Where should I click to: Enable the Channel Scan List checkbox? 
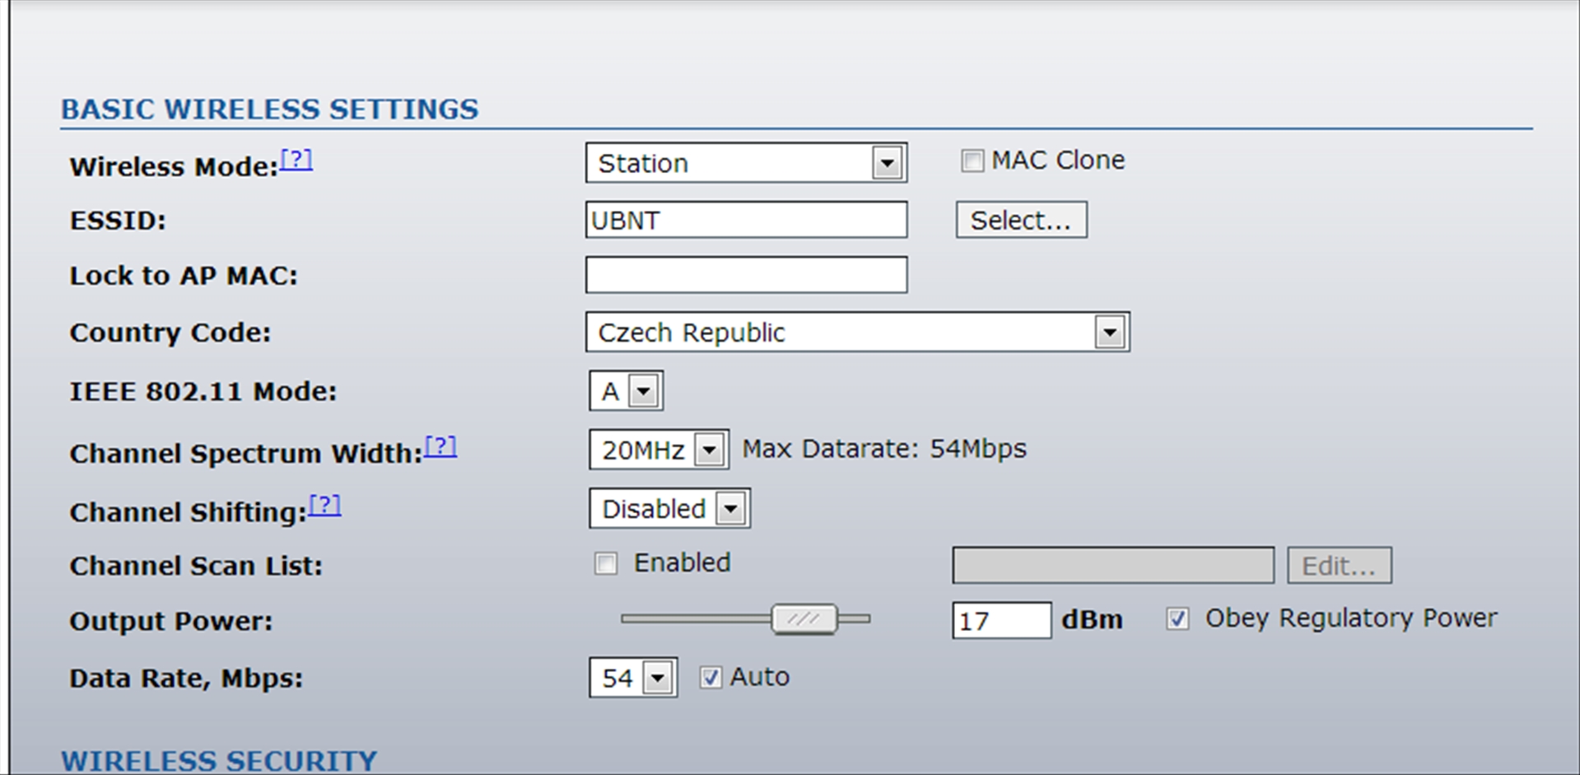606,563
